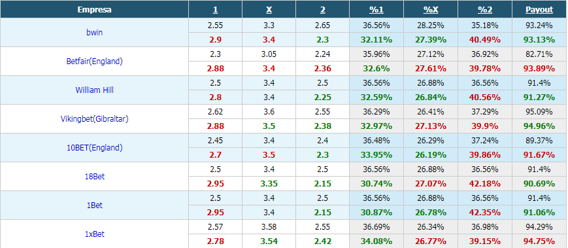This screenshot has width=568, height=248.
Task: Sort by the X odds column header
Action: [x=269, y=10]
